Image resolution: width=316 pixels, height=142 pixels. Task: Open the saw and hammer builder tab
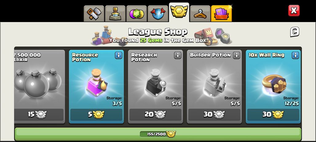pyautogui.click(x=94, y=14)
